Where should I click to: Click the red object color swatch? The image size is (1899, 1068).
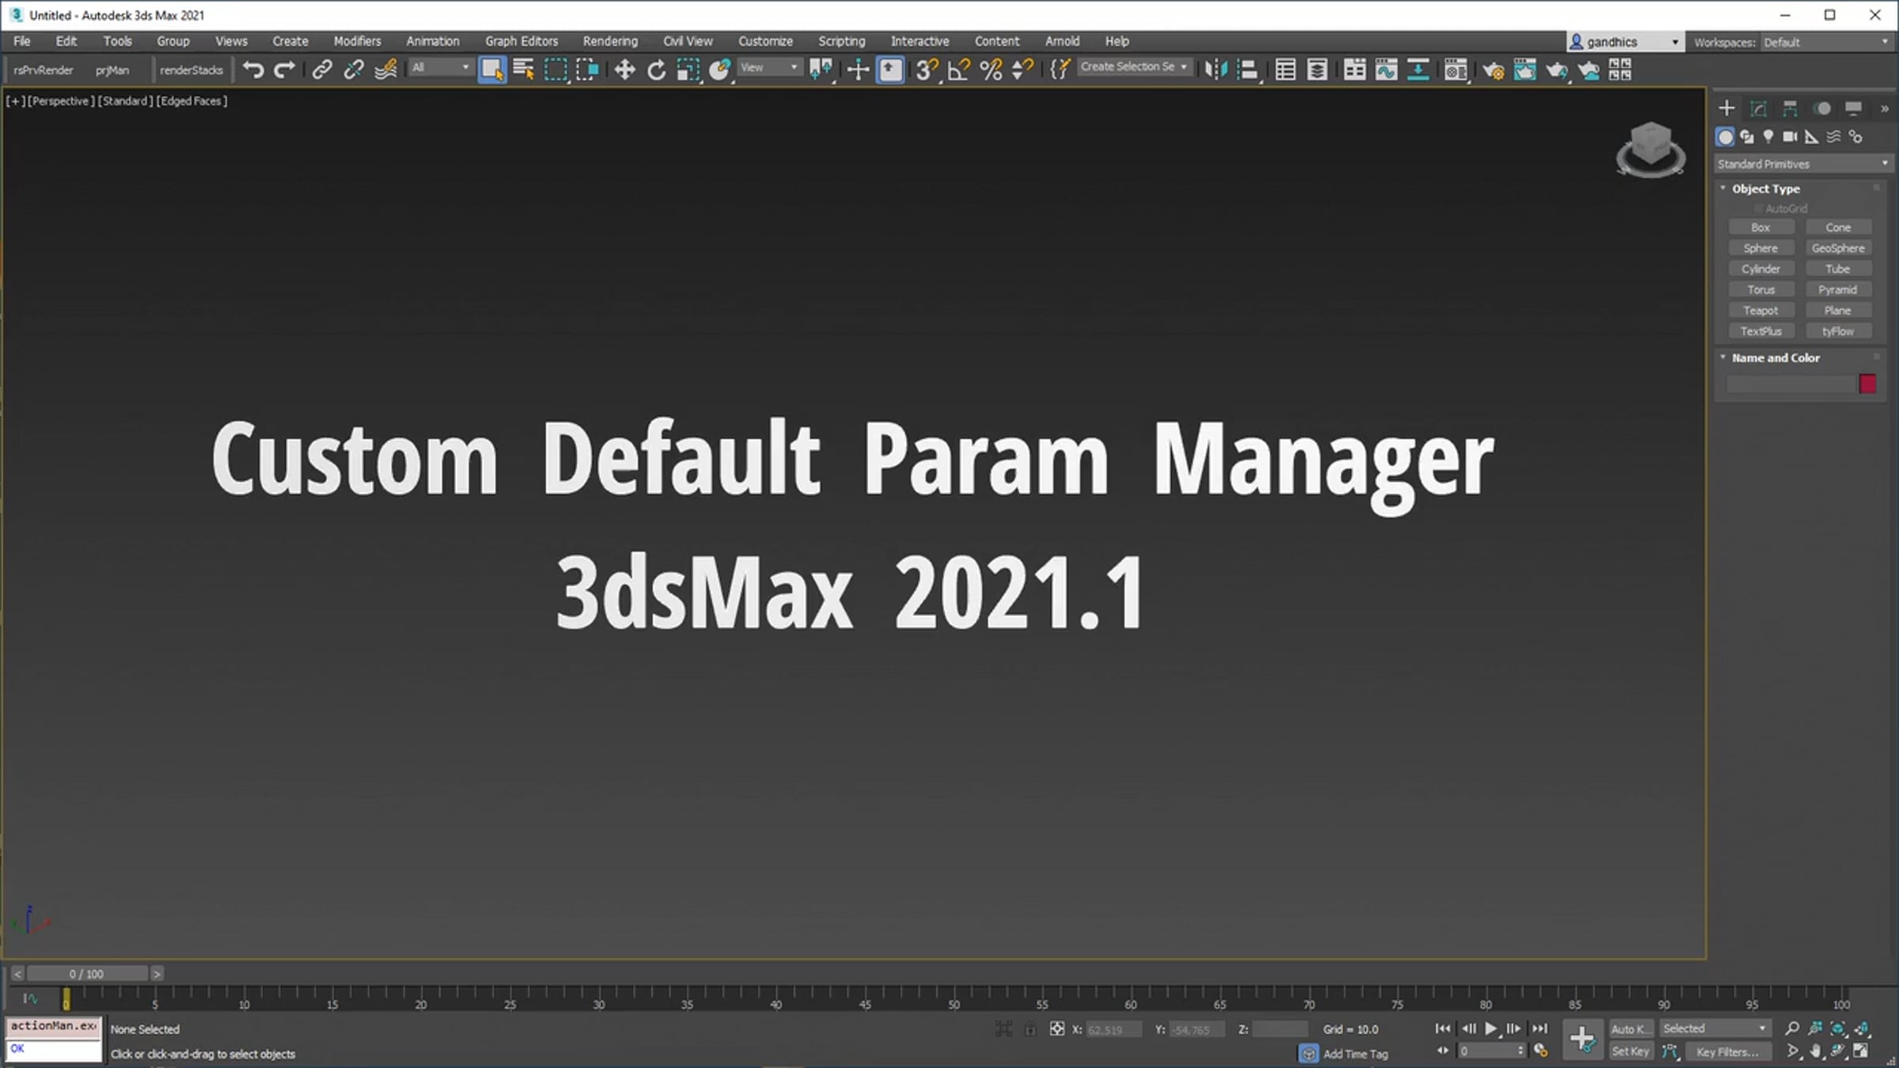(x=1867, y=384)
